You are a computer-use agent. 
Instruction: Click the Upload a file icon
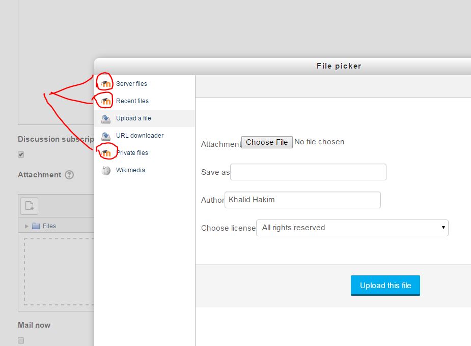point(105,118)
